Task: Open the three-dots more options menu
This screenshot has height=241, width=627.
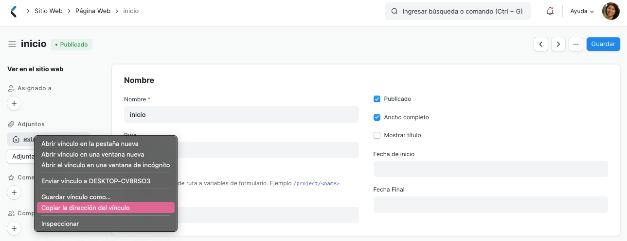Action: point(576,44)
